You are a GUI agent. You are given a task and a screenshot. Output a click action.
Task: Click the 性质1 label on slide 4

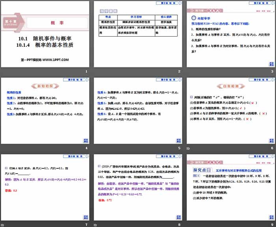point(11,98)
